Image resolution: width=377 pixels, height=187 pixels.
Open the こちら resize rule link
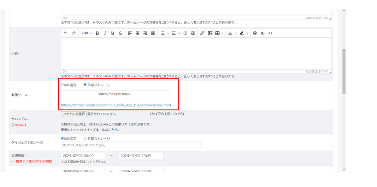pos(113,130)
